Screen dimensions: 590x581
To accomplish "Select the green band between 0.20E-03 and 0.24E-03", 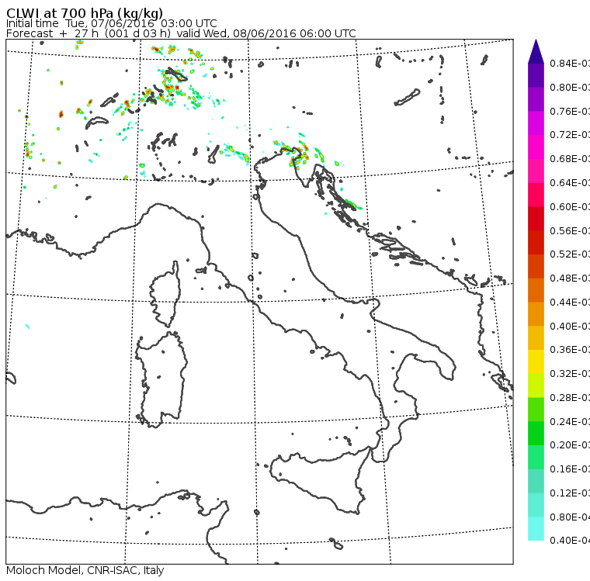I will [536, 433].
